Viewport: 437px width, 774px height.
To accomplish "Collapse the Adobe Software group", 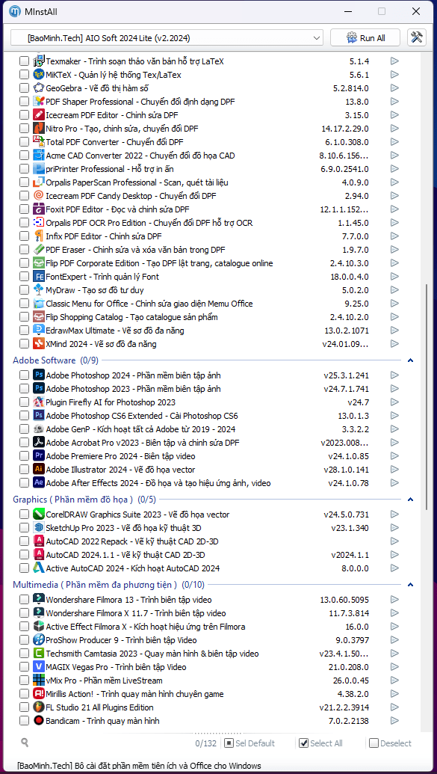I will coord(410,361).
